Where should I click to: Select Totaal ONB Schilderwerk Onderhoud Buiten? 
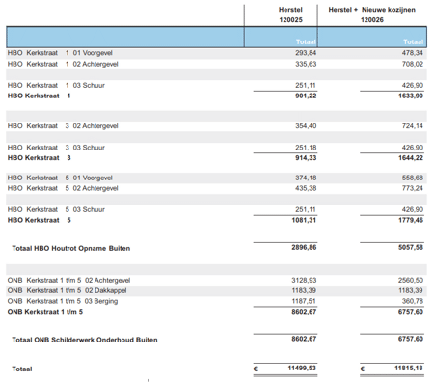[85, 340]
